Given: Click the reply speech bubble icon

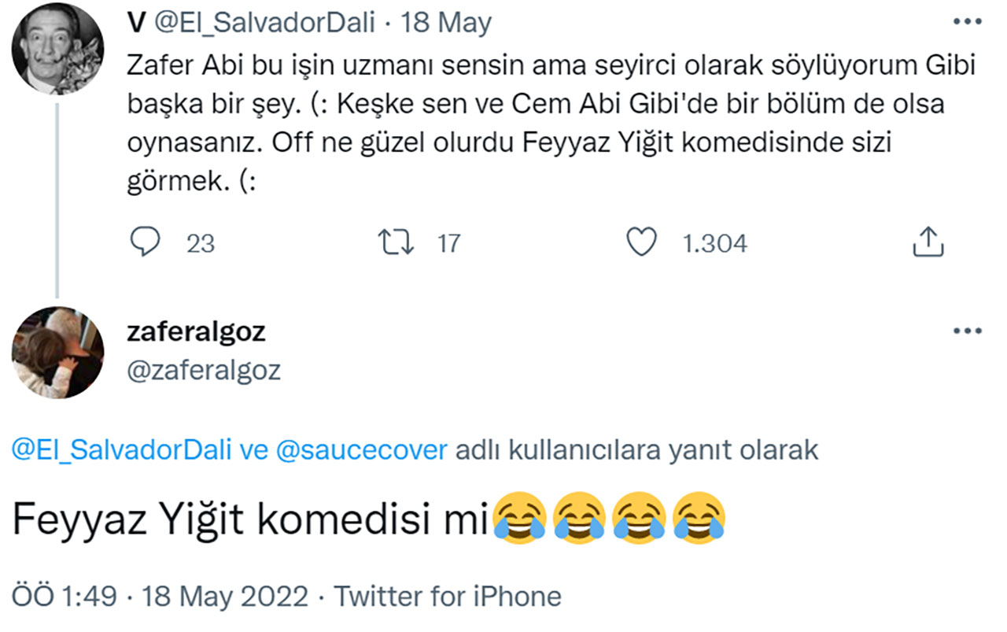Looking at the screenshot, I should pyautogui.click(x=145, y=242).
